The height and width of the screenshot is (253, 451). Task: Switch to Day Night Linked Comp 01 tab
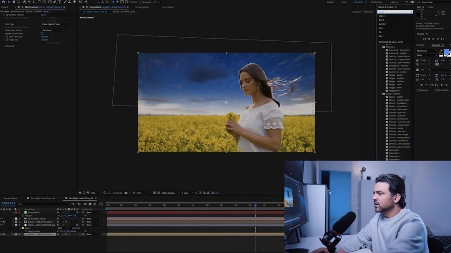pyautogui.click(x=43, y=198)
